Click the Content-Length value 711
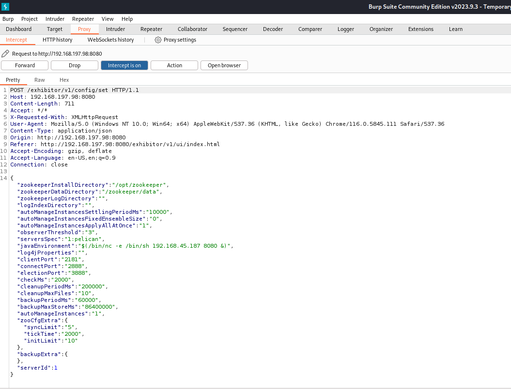 [69, 104]
